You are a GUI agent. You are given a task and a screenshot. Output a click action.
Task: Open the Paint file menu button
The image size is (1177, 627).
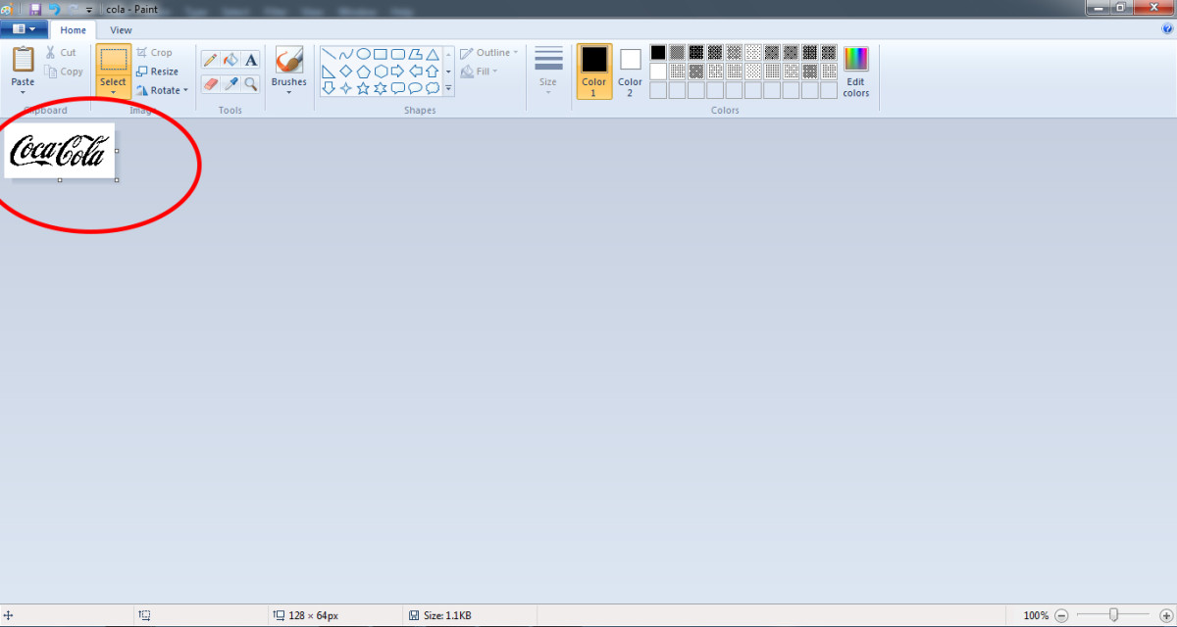tap(24, 29)
